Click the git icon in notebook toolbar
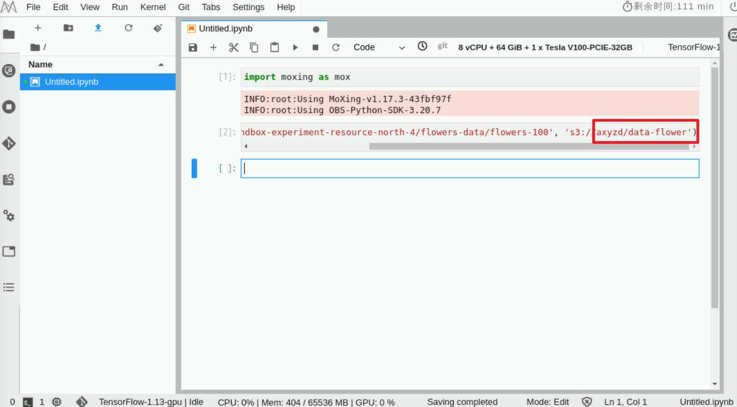737x407 pixels. [443, 47]
